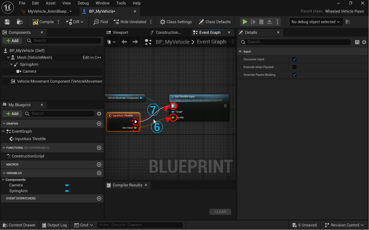
Task: Close the Components panel
Action: pos(42,32)
